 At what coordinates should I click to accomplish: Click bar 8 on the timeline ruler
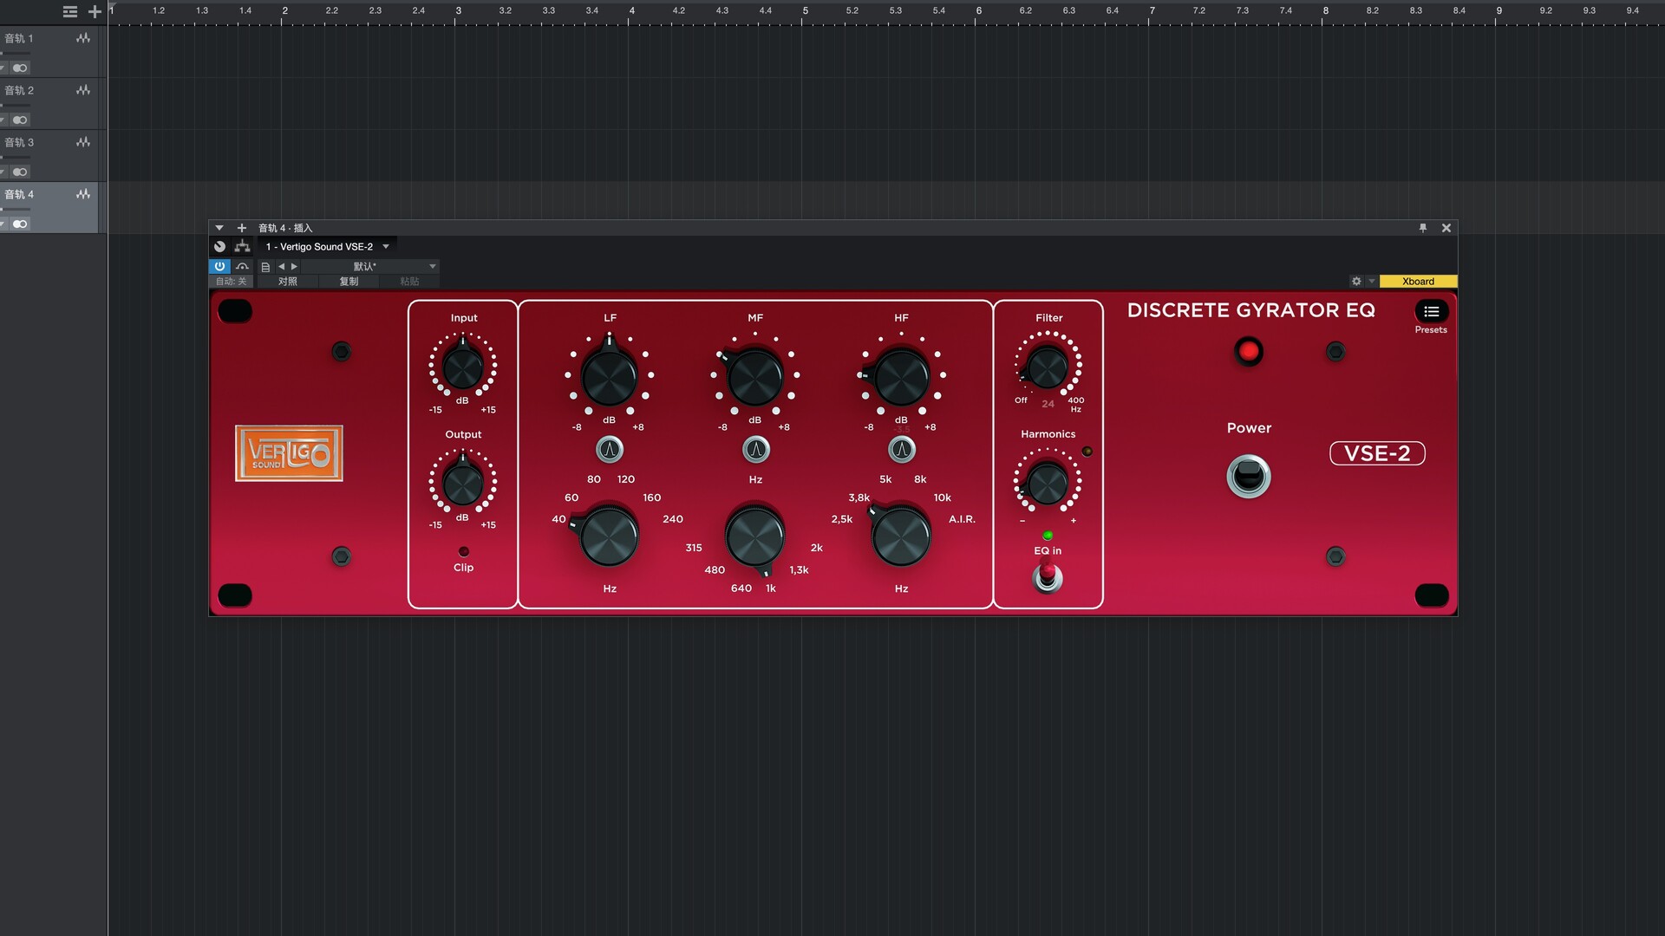click(1325, 11)
